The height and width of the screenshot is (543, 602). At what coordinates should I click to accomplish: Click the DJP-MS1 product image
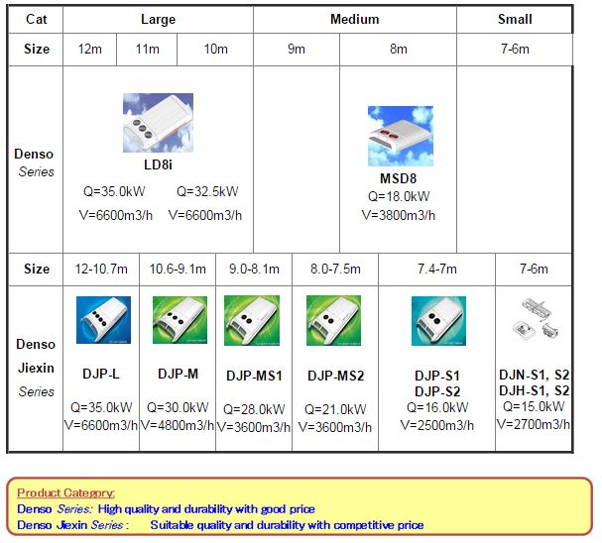click(x=252, y=320)
